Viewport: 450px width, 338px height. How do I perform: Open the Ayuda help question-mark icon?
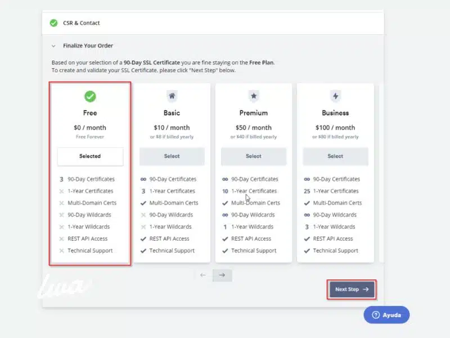point(376,315)
